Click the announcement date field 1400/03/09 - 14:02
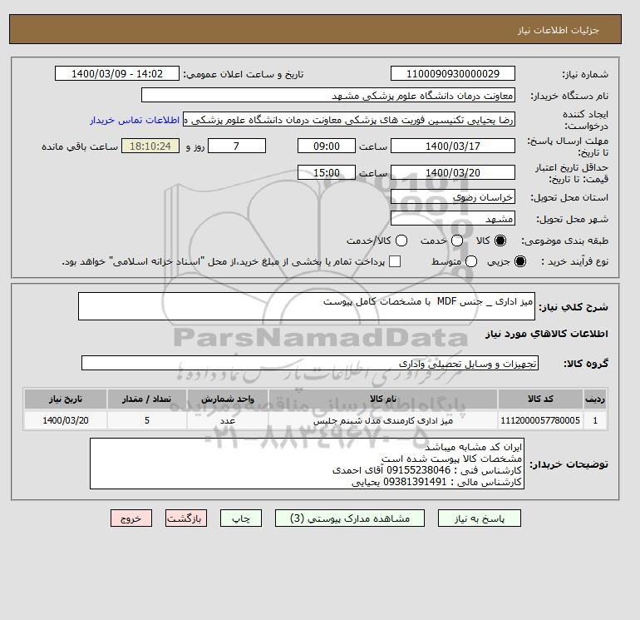This screenshot has height=620, width=640. click(117, 73)
